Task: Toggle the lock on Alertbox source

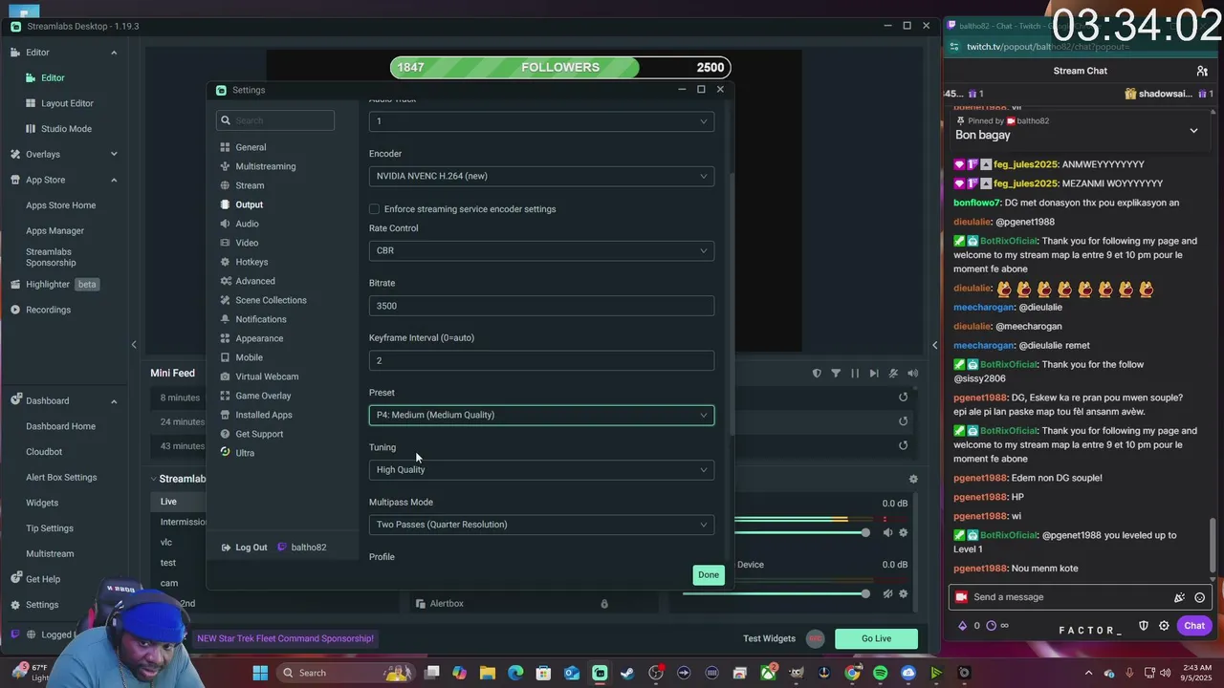Action: pyautogui.click(x=604, y=604)
